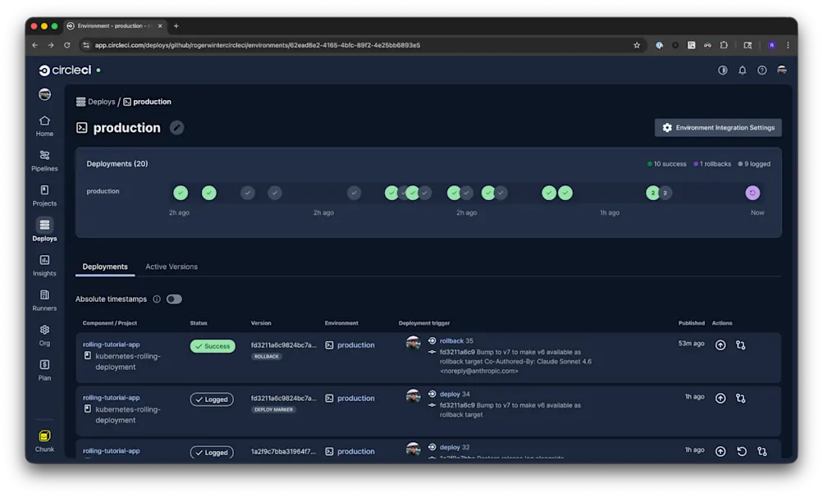This screenshot has width=823, height=497.
Task: Promote rollback 35 using the arrow icon
Action: 720,344
